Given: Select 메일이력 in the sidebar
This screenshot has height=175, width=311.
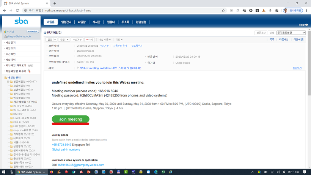Looking at the screenshot, I should [x=11, y=60].
